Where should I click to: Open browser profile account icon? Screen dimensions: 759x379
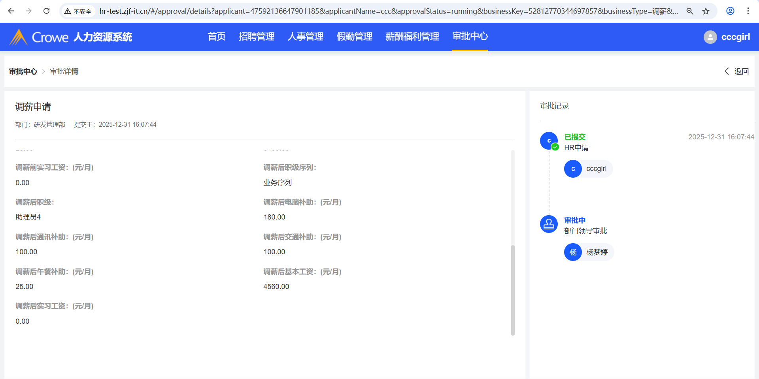[x=730, y=11]
